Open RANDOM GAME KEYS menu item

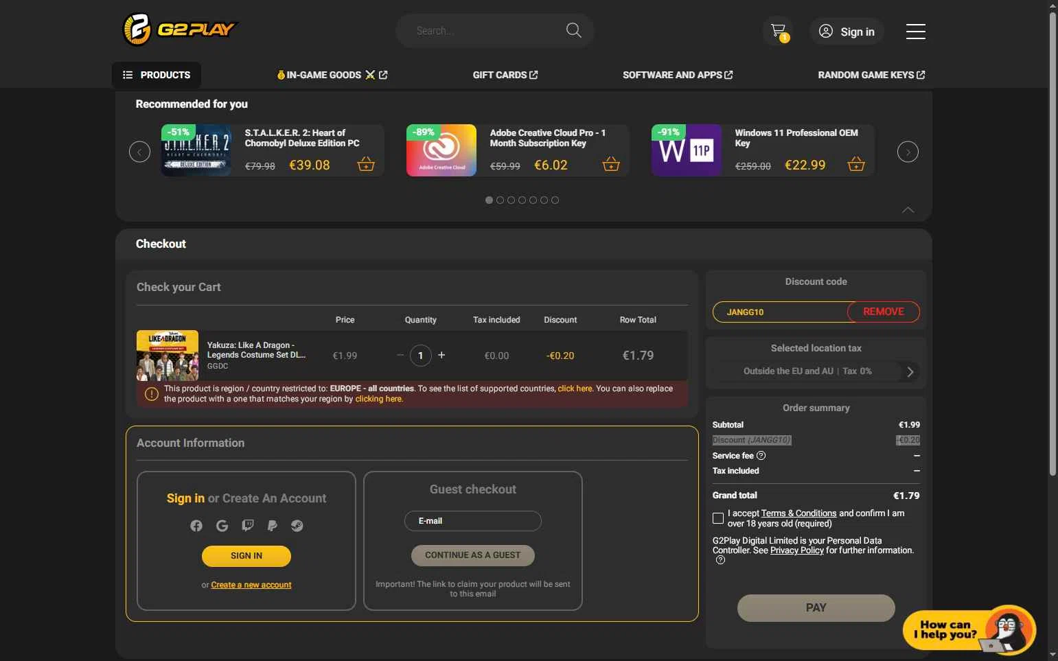871,75
